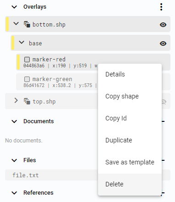The height and width of the screenshot is (202, 175).
Task: Click the y:575 coordinate value
Action: (x=85, y=85)
